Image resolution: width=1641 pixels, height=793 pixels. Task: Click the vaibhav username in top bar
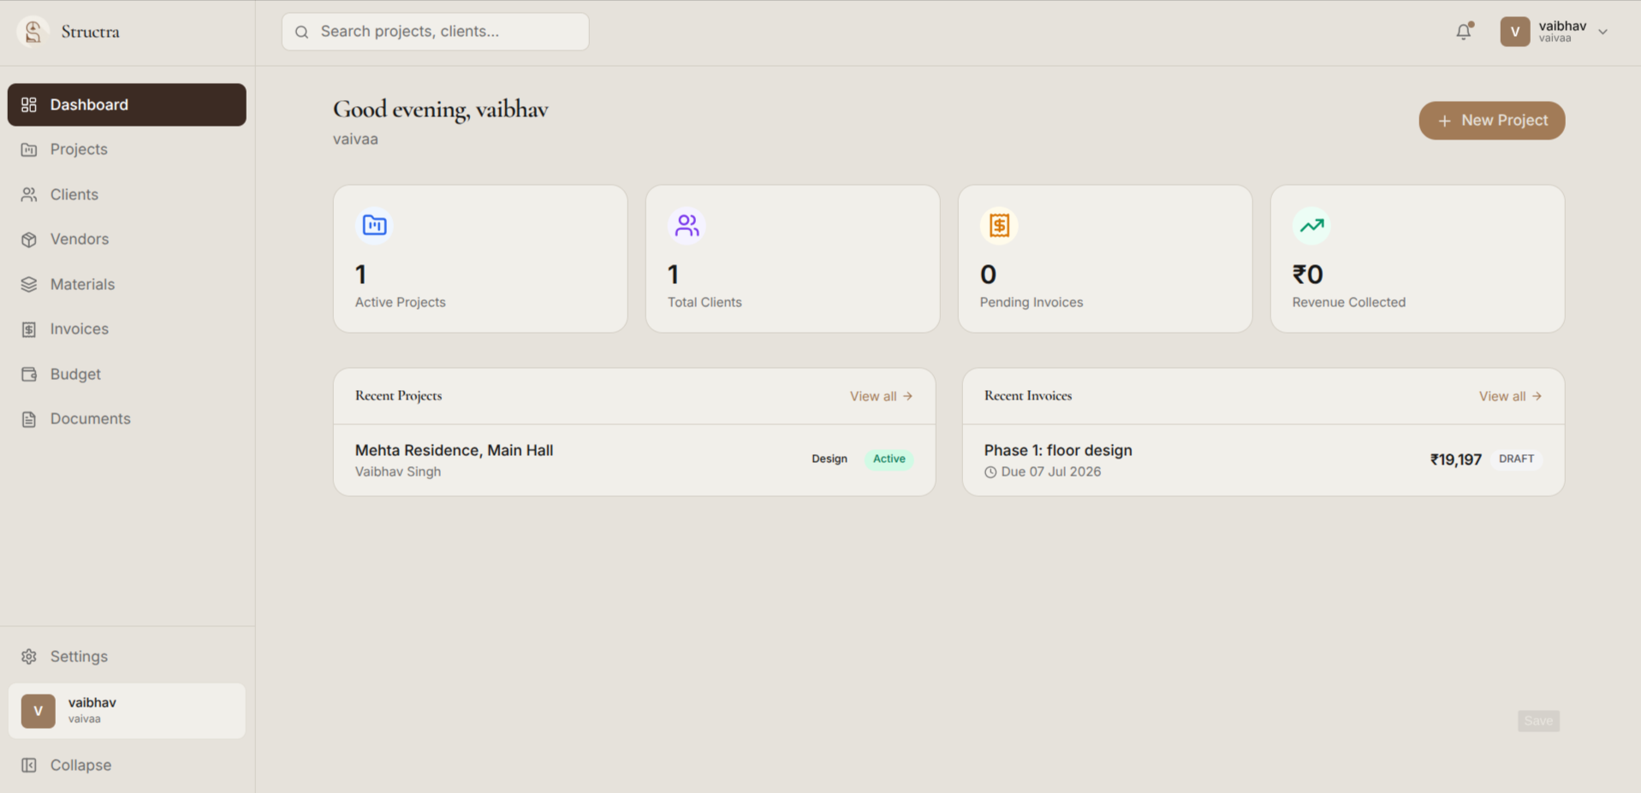click(x=1562, y=26)
